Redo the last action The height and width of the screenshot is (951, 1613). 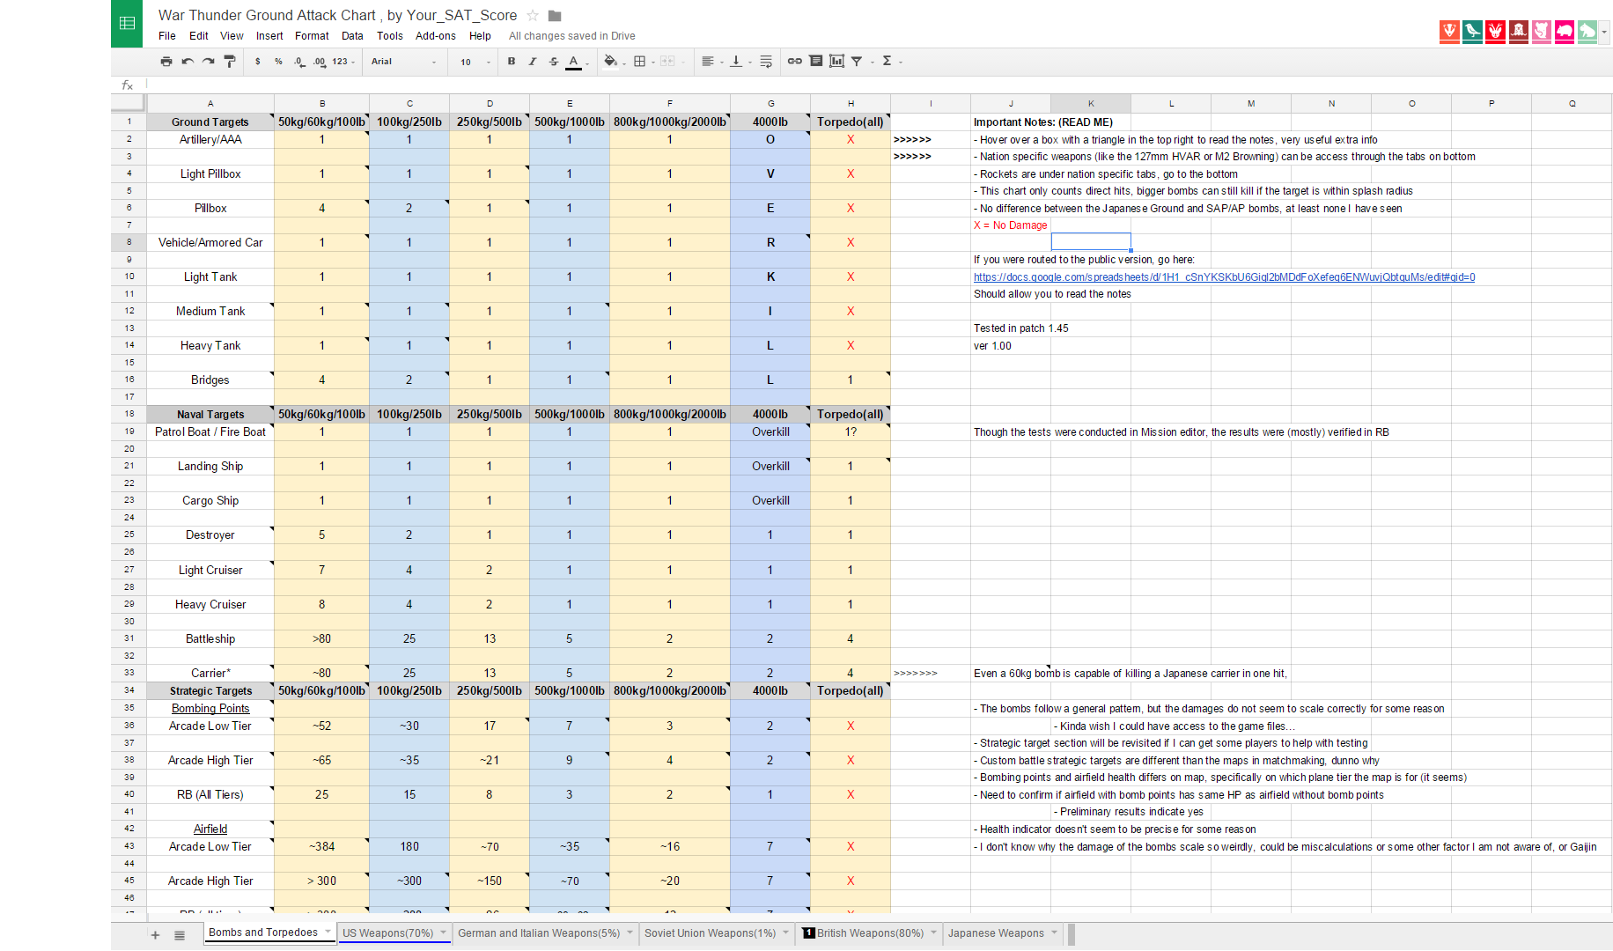209,62
